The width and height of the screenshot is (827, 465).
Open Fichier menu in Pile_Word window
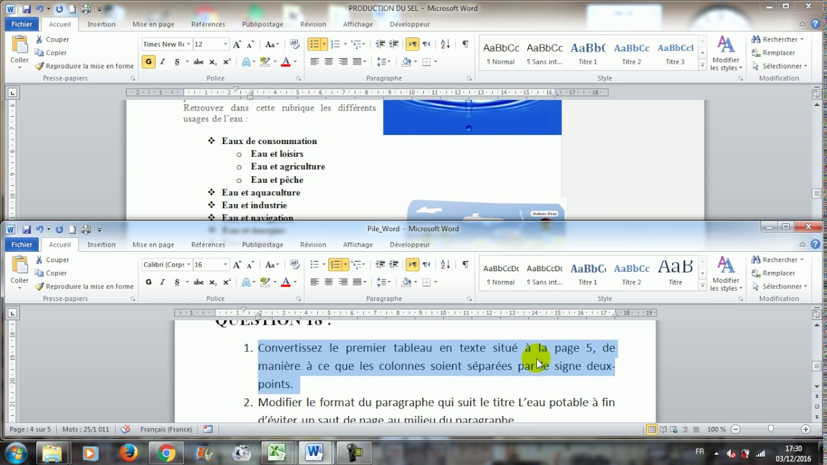coord(21,245)
